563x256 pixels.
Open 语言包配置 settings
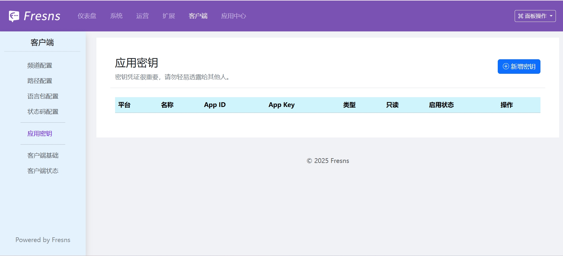[43, 96]
